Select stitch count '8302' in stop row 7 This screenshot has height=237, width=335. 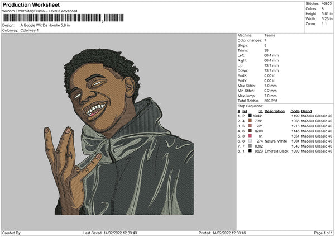point(259,146)
